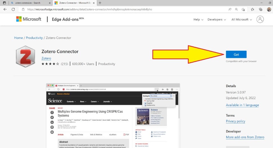Expand the Developers dropdown menu
The image size is (273, 148).
(x=217, y=19)
